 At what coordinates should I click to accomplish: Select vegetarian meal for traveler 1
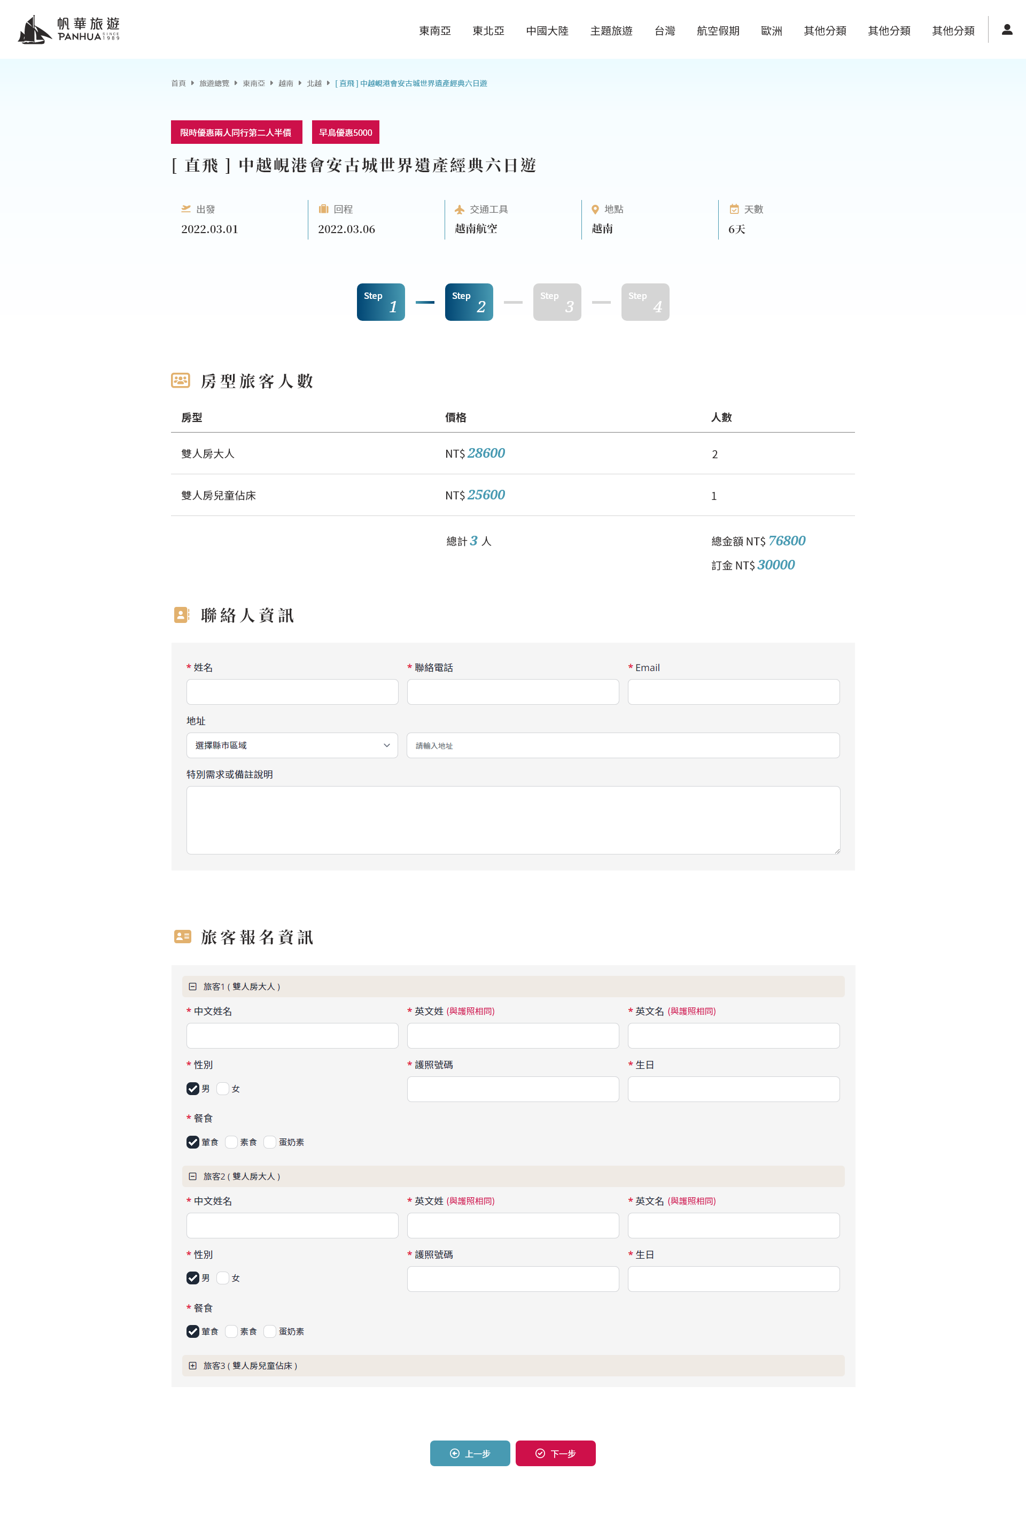click(x=231, y=1142)
